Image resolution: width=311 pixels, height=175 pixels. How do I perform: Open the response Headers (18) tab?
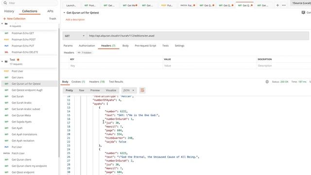pos(97,82)
